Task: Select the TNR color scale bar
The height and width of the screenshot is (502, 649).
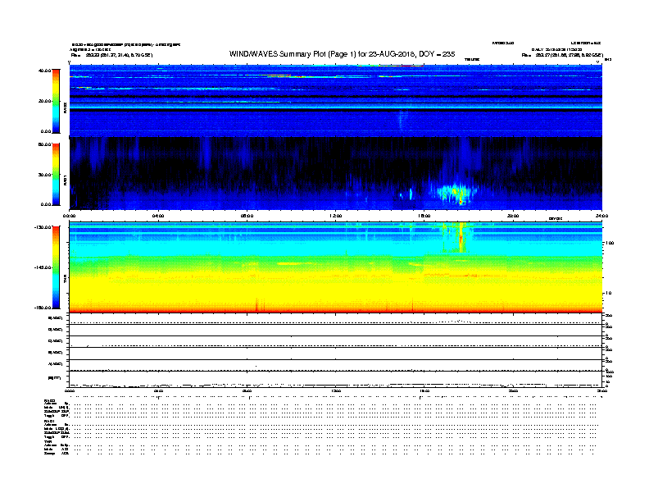Action: (x=56, y=267)
